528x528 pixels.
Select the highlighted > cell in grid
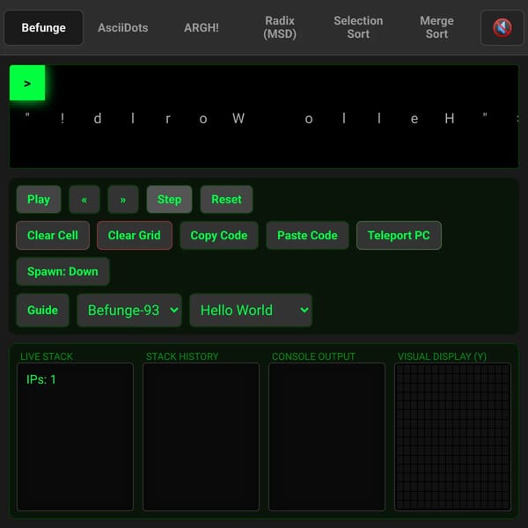[27, 83]
